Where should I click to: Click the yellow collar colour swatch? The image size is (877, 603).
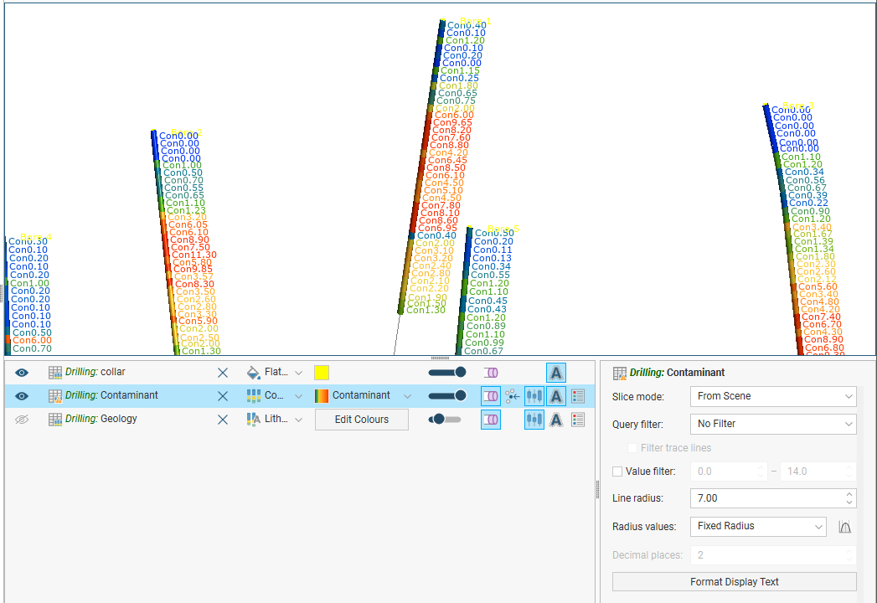[x=322, y=373]
